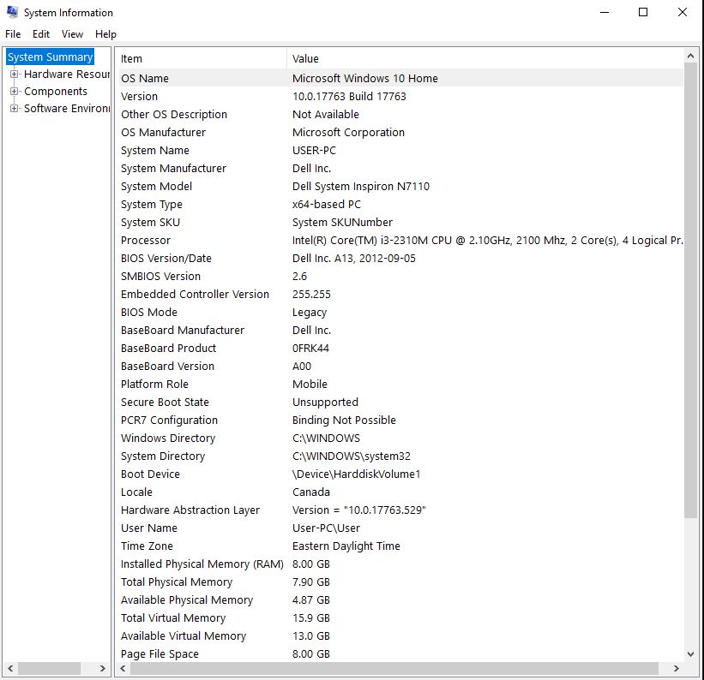Select System Summary in the tree

(50, 57)
